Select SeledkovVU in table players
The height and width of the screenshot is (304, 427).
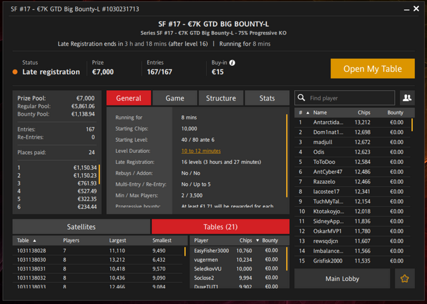pyautogui.click(x=237, y=269)
